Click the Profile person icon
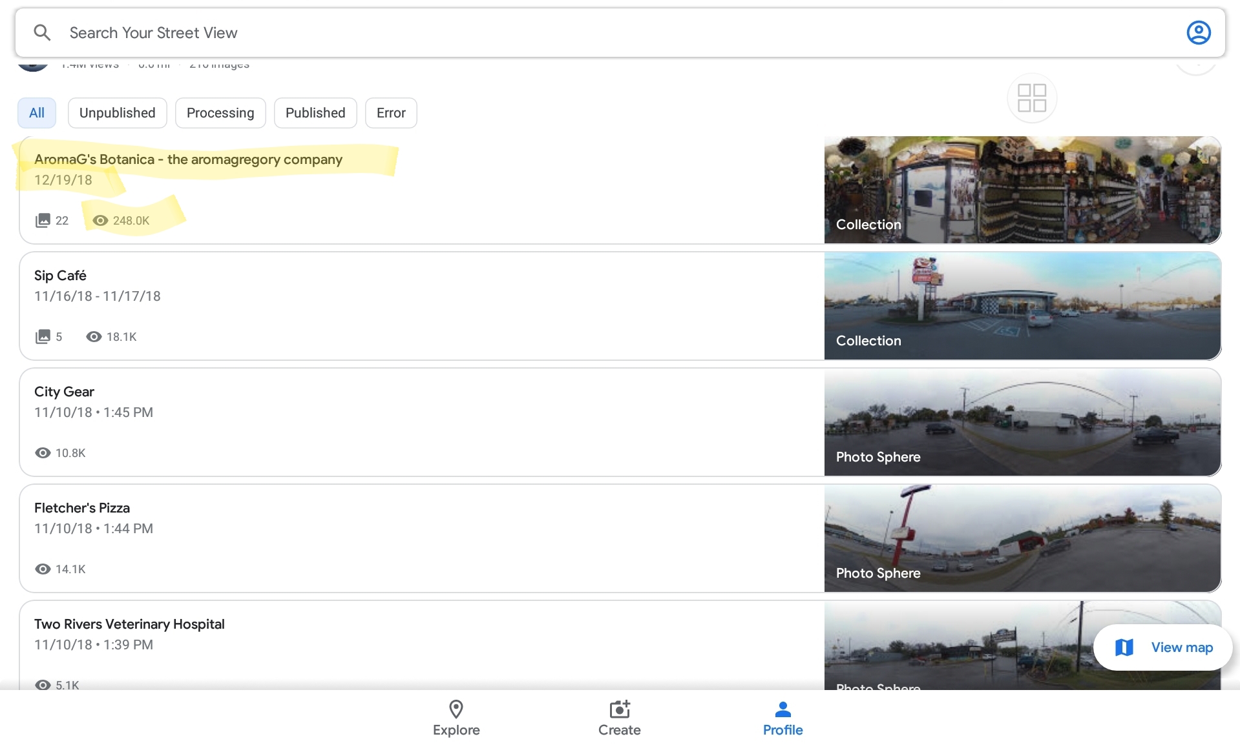 tap(783, 709)
